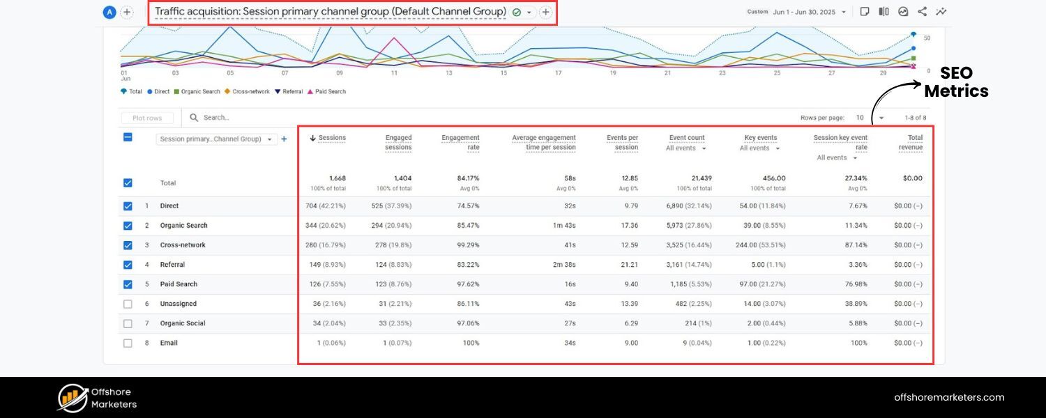Click the blue select-all indeterminate checkbox

[x=128, y=137]
